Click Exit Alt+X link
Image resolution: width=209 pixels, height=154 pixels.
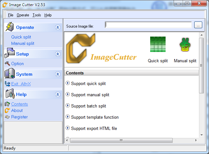pyautogui.click(x=21, y=84)
